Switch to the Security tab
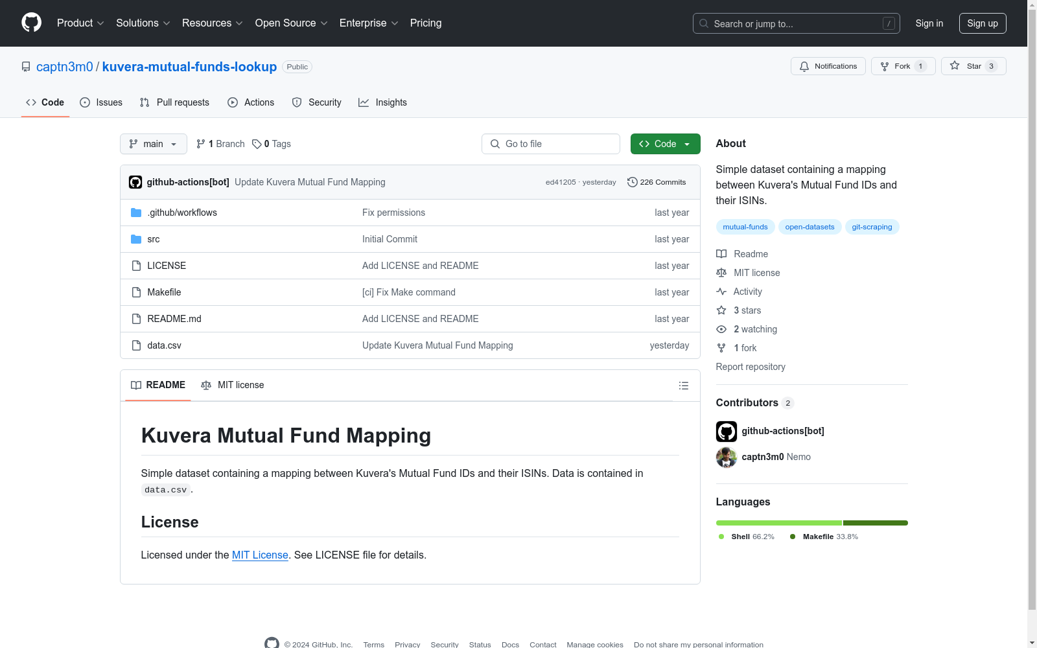1037x648 pixels. pyautogui.click(x=316, y=102)
